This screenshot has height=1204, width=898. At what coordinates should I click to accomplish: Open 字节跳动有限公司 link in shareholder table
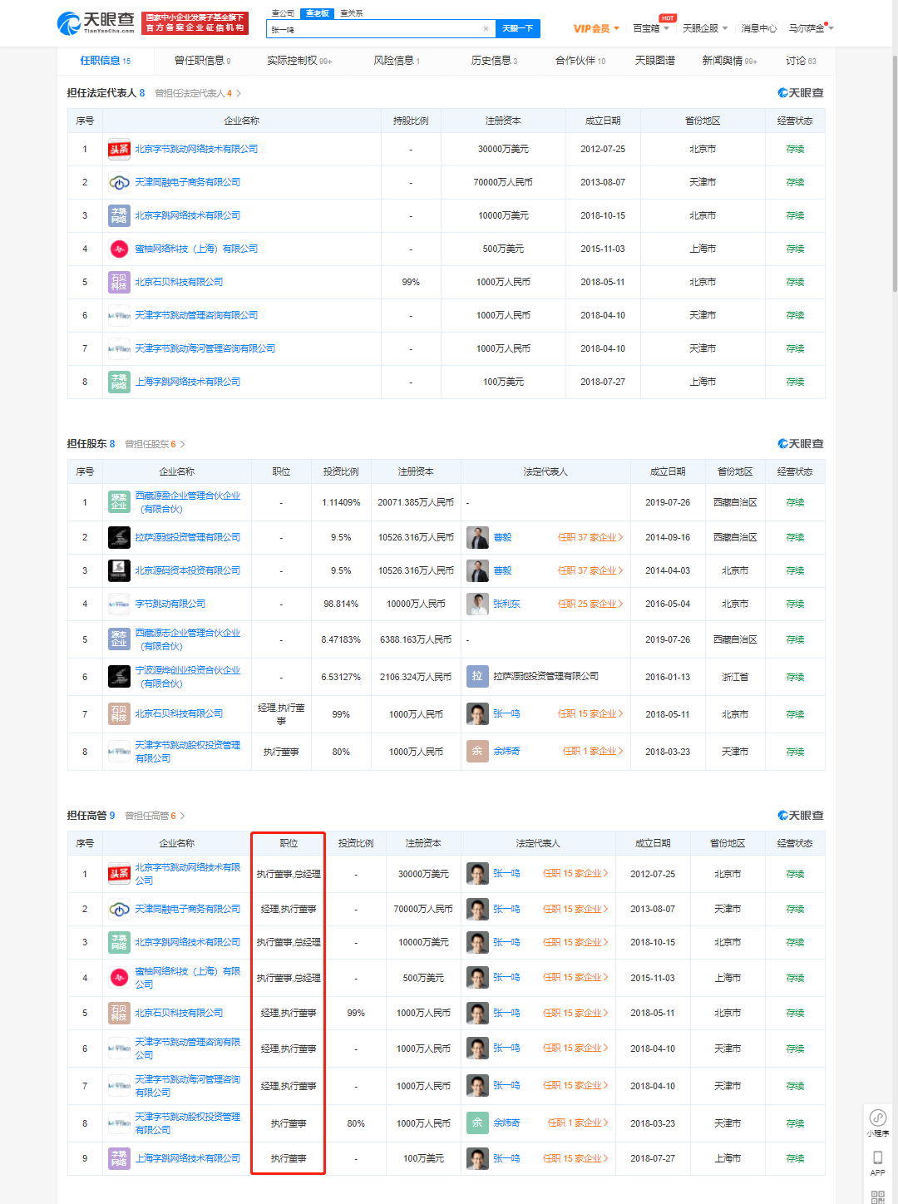pos(170,604)
